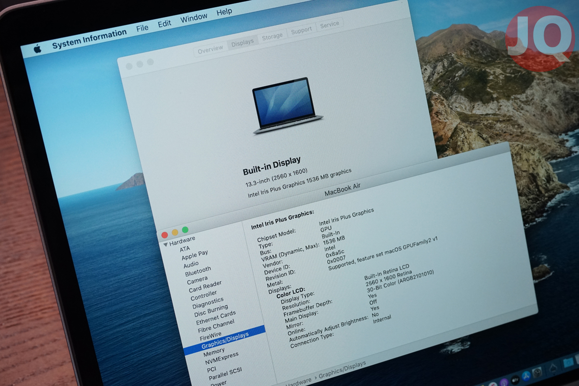
Task: Select Memory in the sidebar
Action: [x=214, y=351]
